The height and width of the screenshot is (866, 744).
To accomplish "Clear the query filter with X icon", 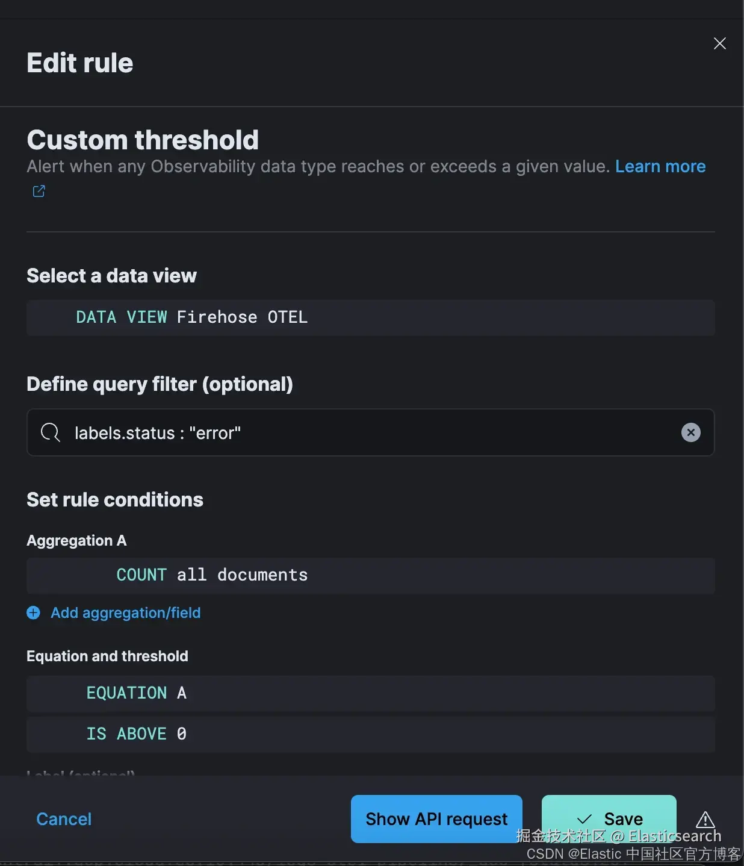I will tap(690, 432).
